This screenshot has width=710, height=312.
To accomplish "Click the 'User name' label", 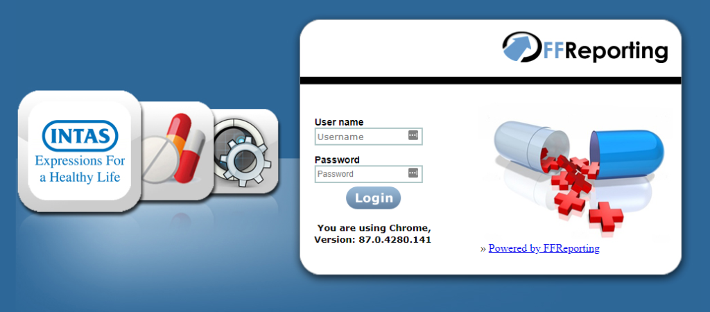I will 339,122.
